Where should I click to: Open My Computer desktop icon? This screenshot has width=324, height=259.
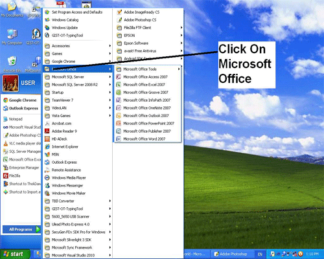pos(12,34)
